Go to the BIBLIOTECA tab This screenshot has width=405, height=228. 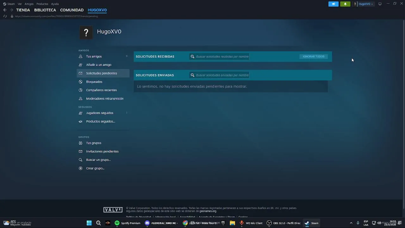(45, 10)
